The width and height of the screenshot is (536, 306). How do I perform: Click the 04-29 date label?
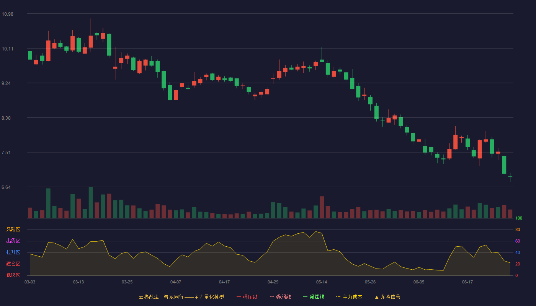pos(273,282)
